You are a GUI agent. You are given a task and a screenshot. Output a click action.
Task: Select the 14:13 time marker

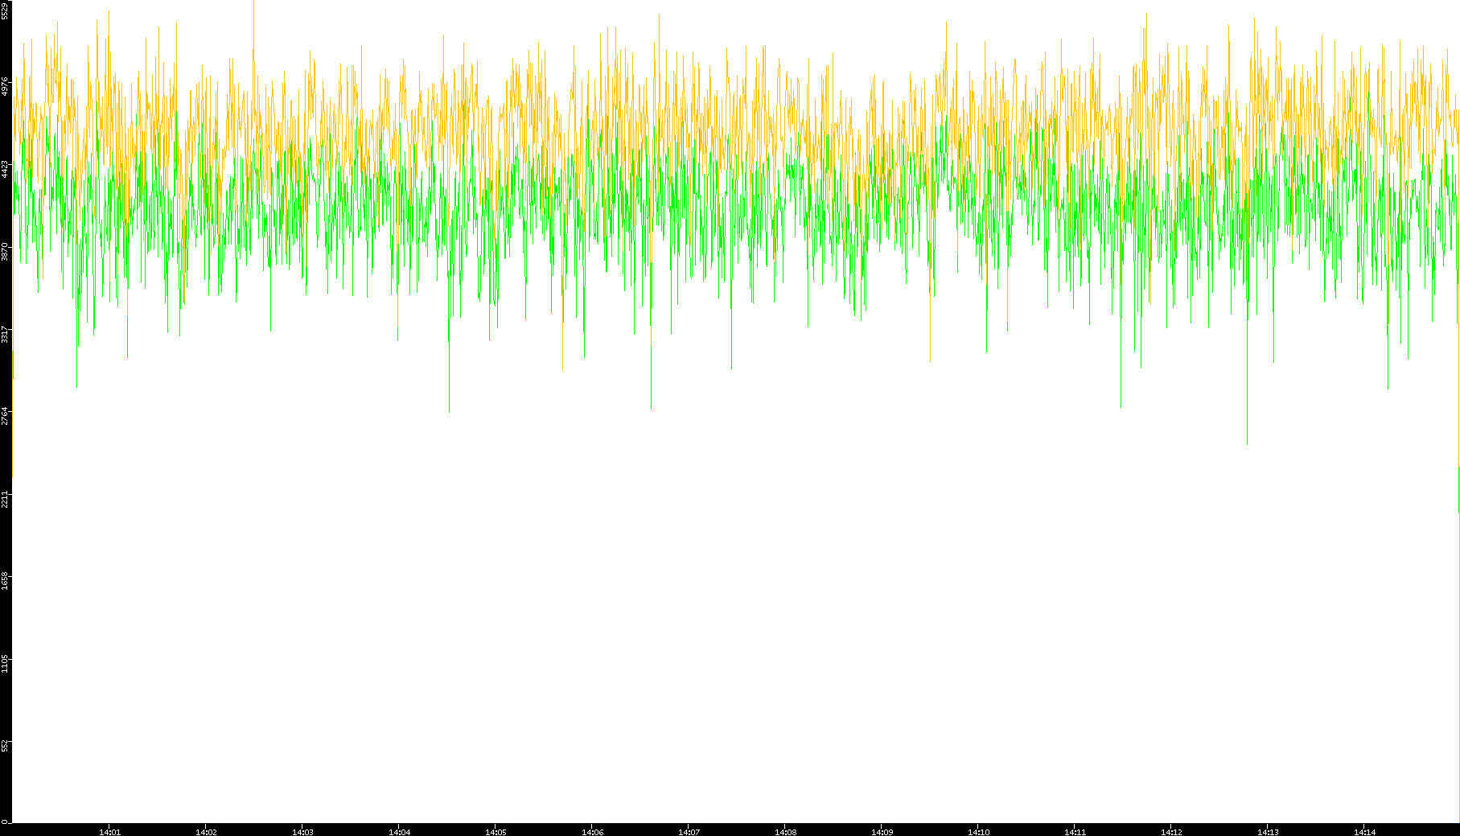(x=1268, y=832)
